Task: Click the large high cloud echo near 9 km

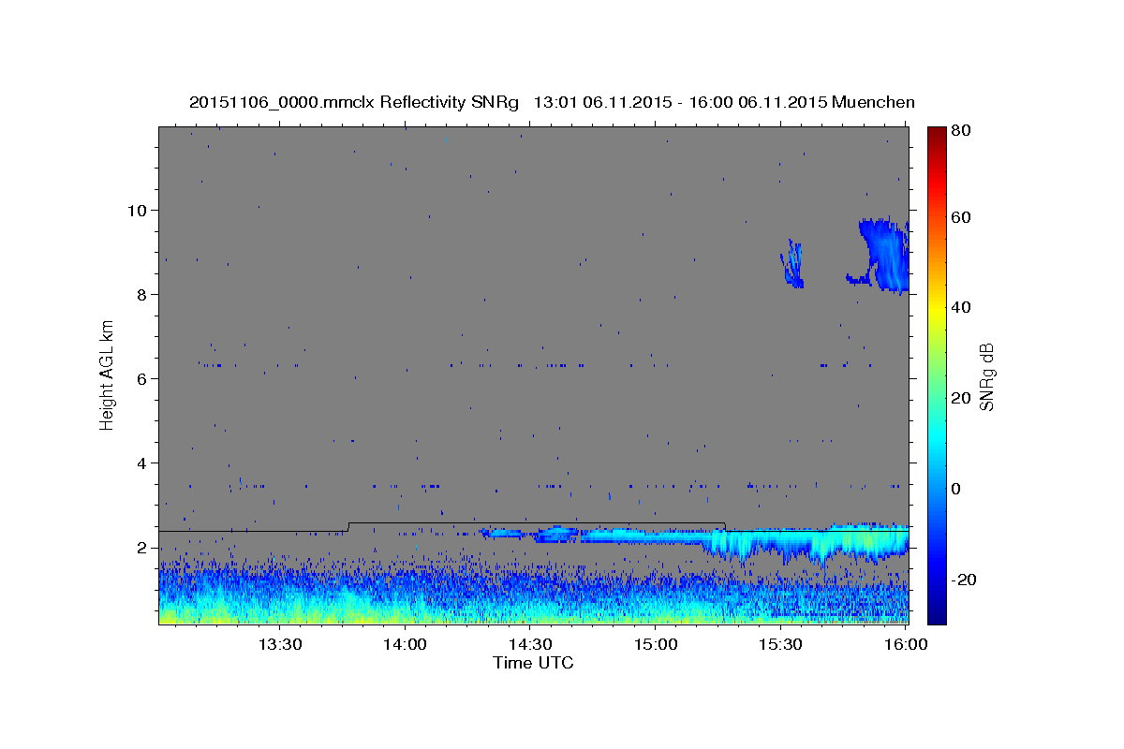Action: pos(885,255)
